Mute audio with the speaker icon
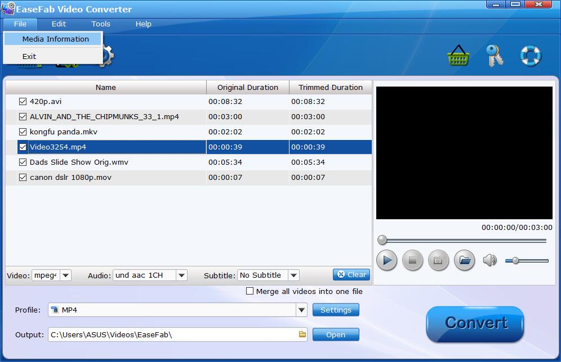Viewport: 561px width, 362px height. 490,260
